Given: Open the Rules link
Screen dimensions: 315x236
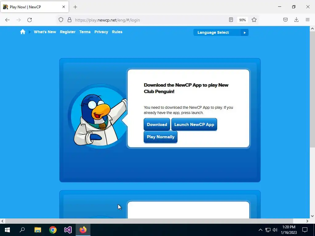Looking at the screenshot, I should pos(117,32).
